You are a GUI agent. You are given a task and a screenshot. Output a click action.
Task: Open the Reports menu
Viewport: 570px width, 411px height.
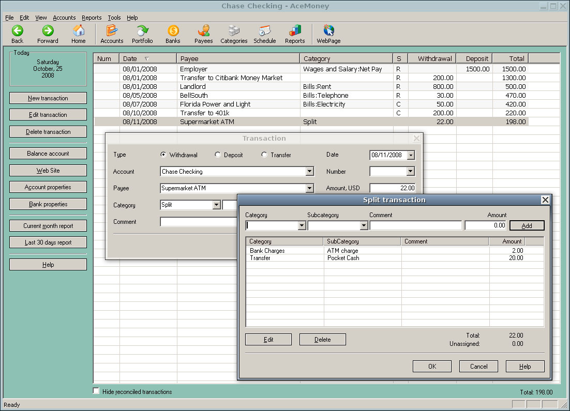(92, 18)
